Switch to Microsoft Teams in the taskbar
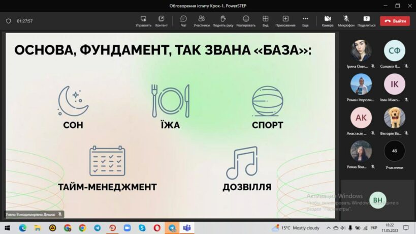The height and width of the screenshot is (234, 416). 186,228
